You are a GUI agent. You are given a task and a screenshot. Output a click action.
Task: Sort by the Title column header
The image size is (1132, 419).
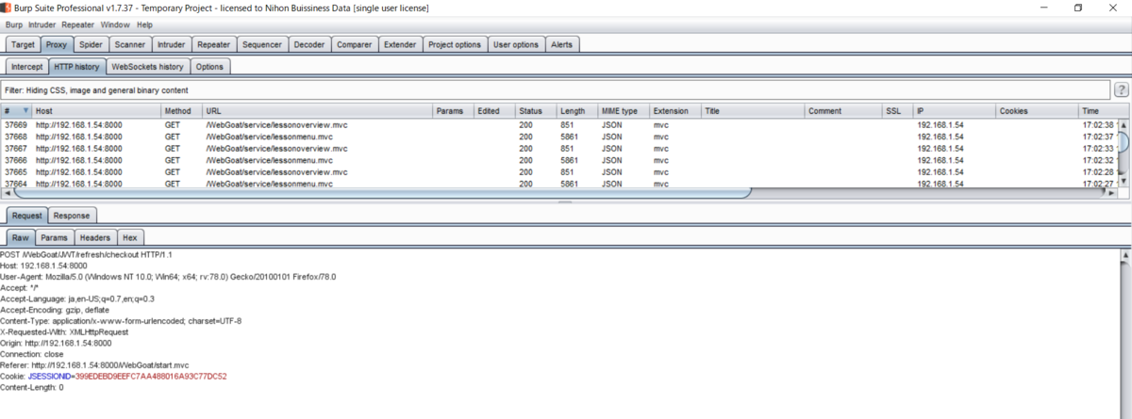754,111
